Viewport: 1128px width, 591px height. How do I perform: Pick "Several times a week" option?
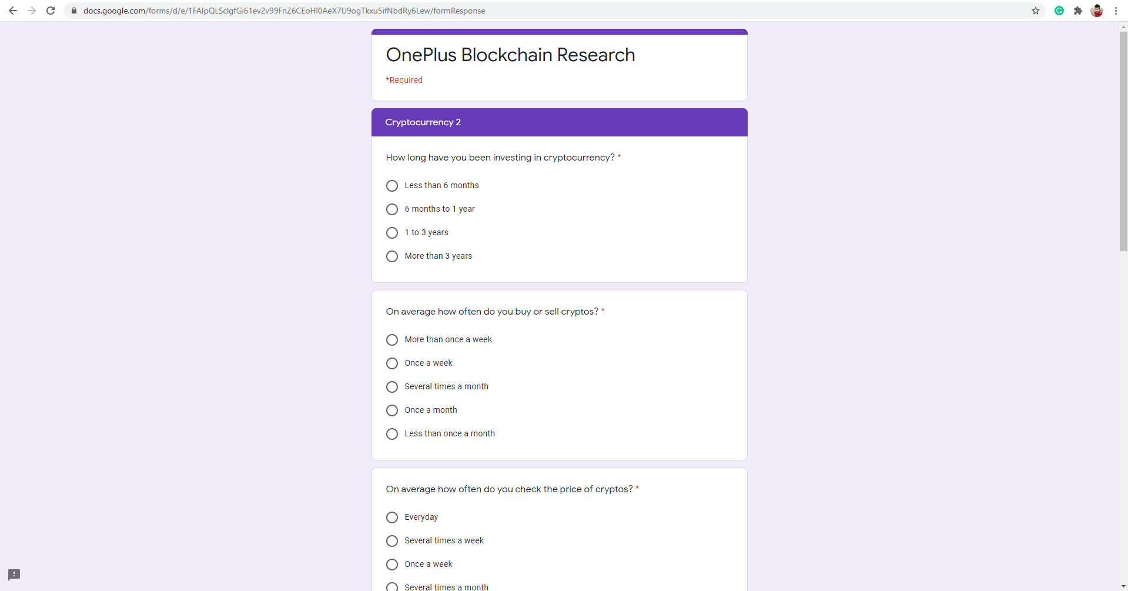click(x=392, y=541)
